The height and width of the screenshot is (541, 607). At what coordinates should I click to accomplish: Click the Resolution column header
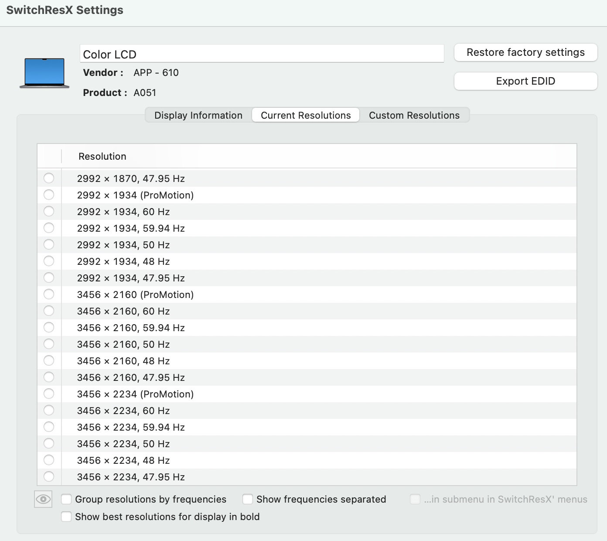click(x=102, y=156)
